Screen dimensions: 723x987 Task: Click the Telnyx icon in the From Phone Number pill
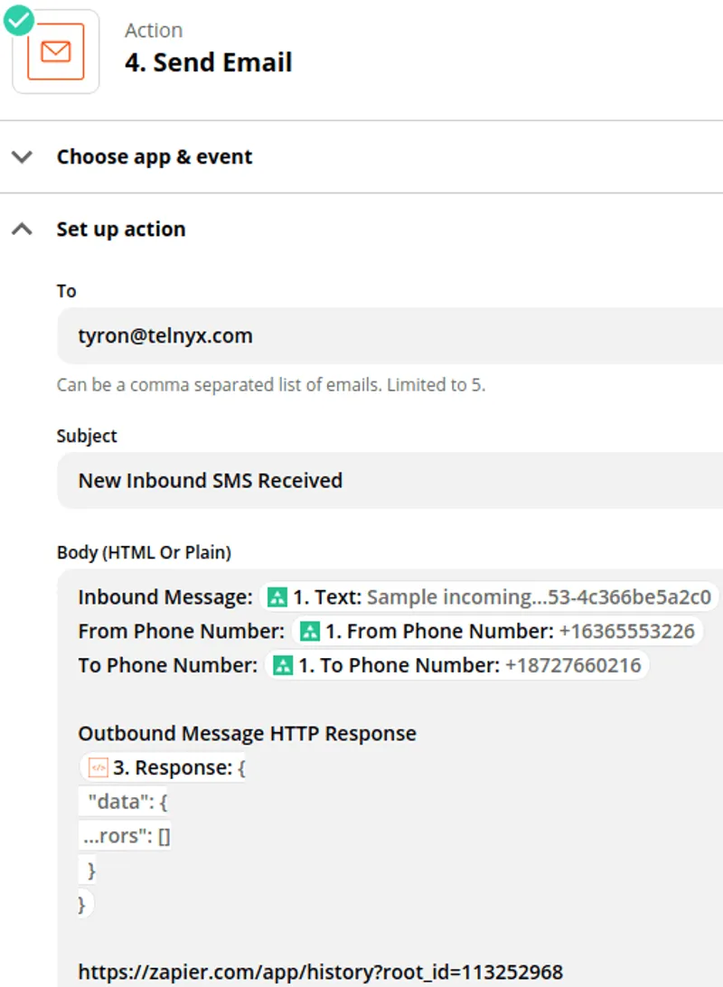tap(308, 631)
